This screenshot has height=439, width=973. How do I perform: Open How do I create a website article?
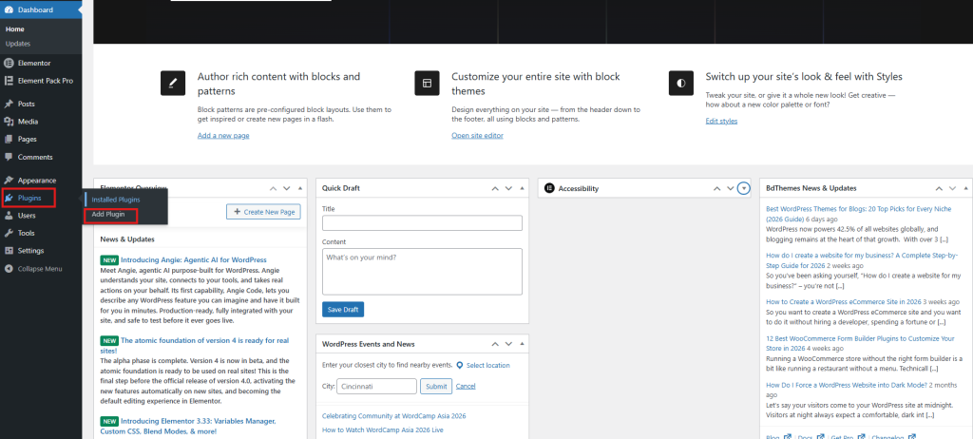(x=862, y=260)
